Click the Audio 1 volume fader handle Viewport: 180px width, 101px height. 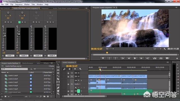5,35
